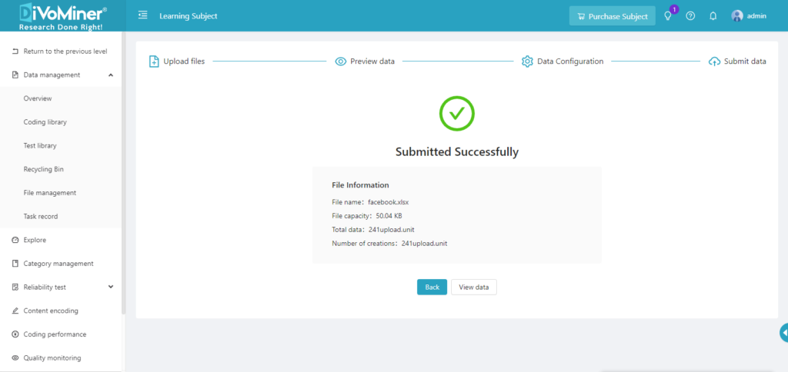The width and height of the screenshot is (788, 372).
Task: Click the Data Configuration step label
Action: pos(570,61)
